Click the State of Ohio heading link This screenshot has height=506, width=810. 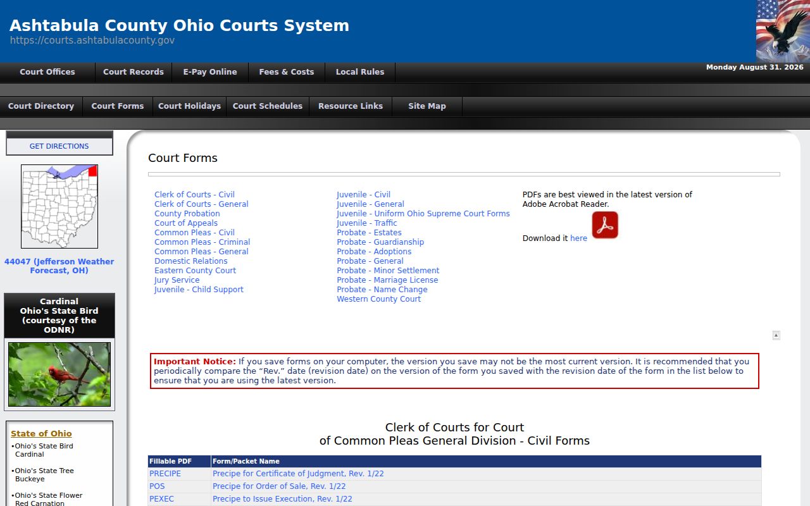[41, 434]
